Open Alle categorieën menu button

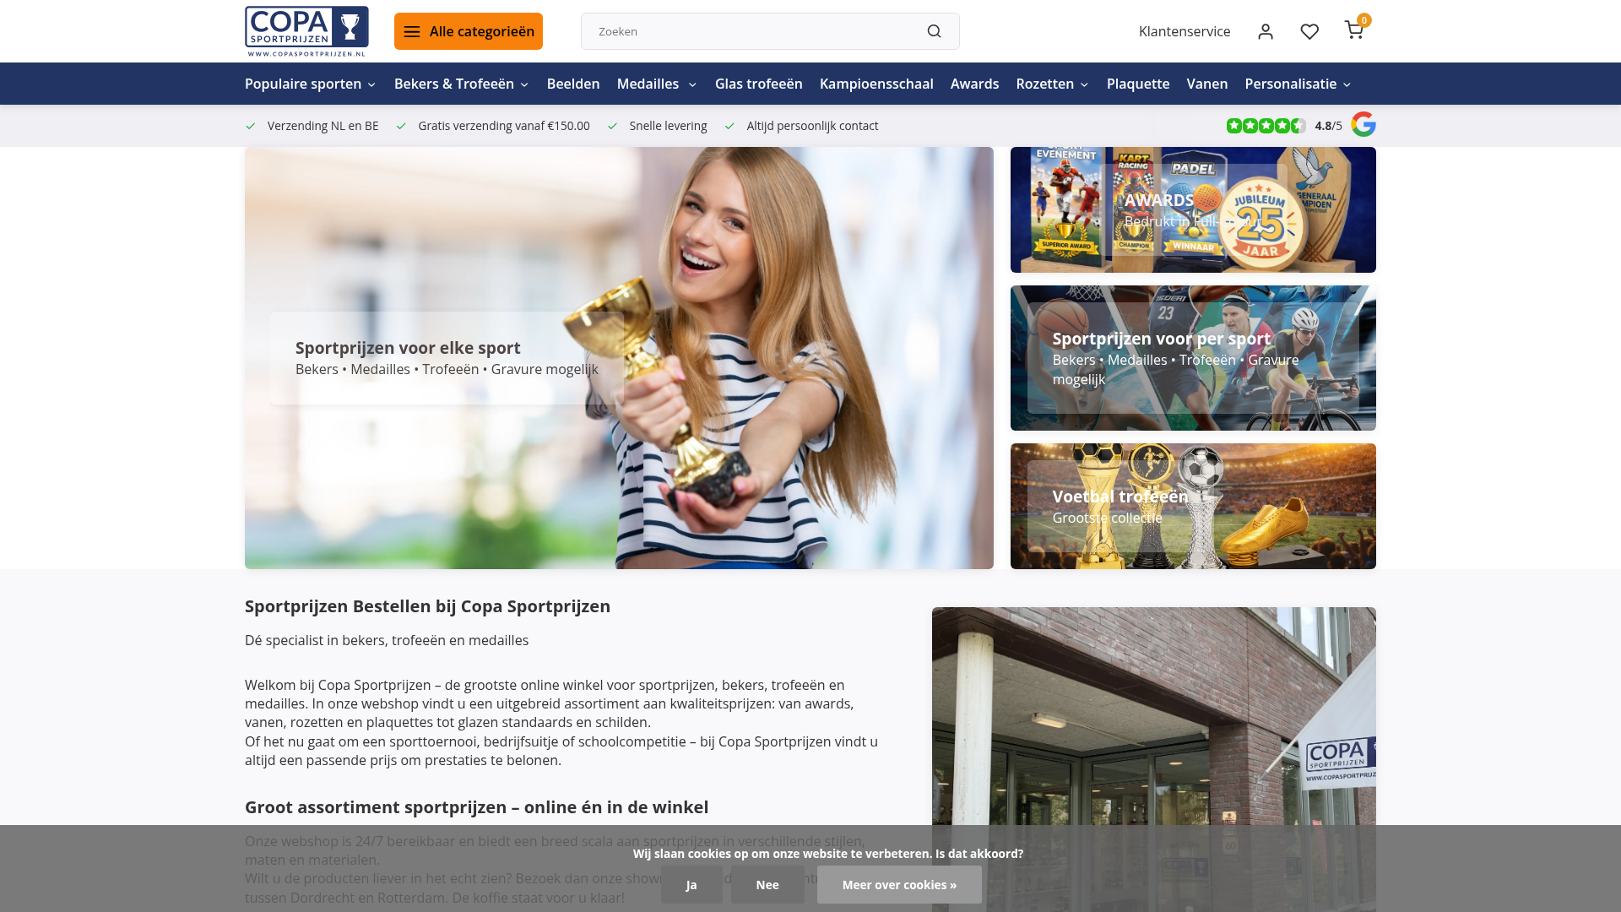469,31
